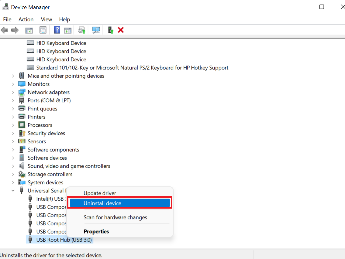Click the Storage controllers icon
Screen dimensions: 345x259
(x=22, y=174)
